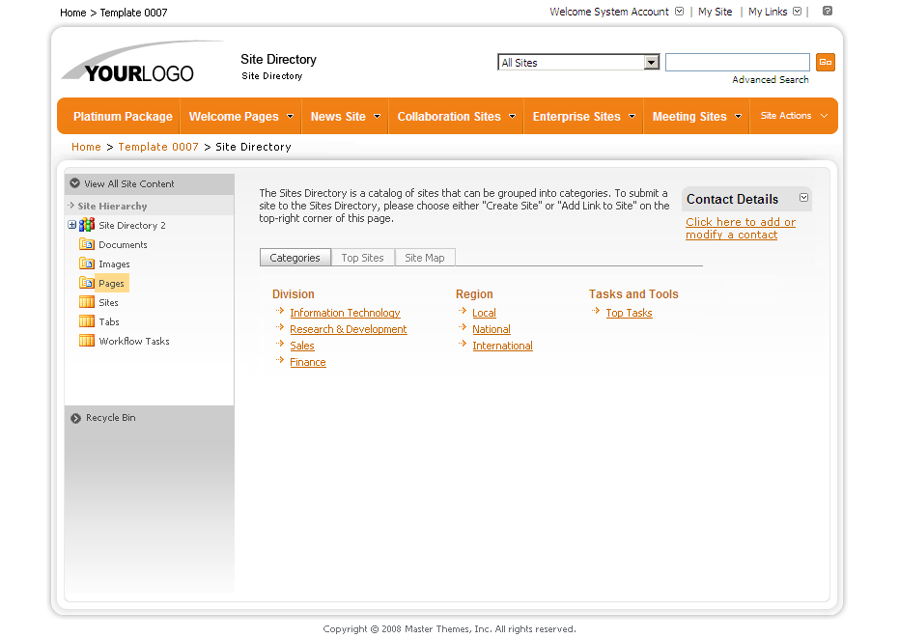The height and width of the screenshot is (639, 899).
Task: Click the Recycle Bin icon
Action: coord(75,418)
